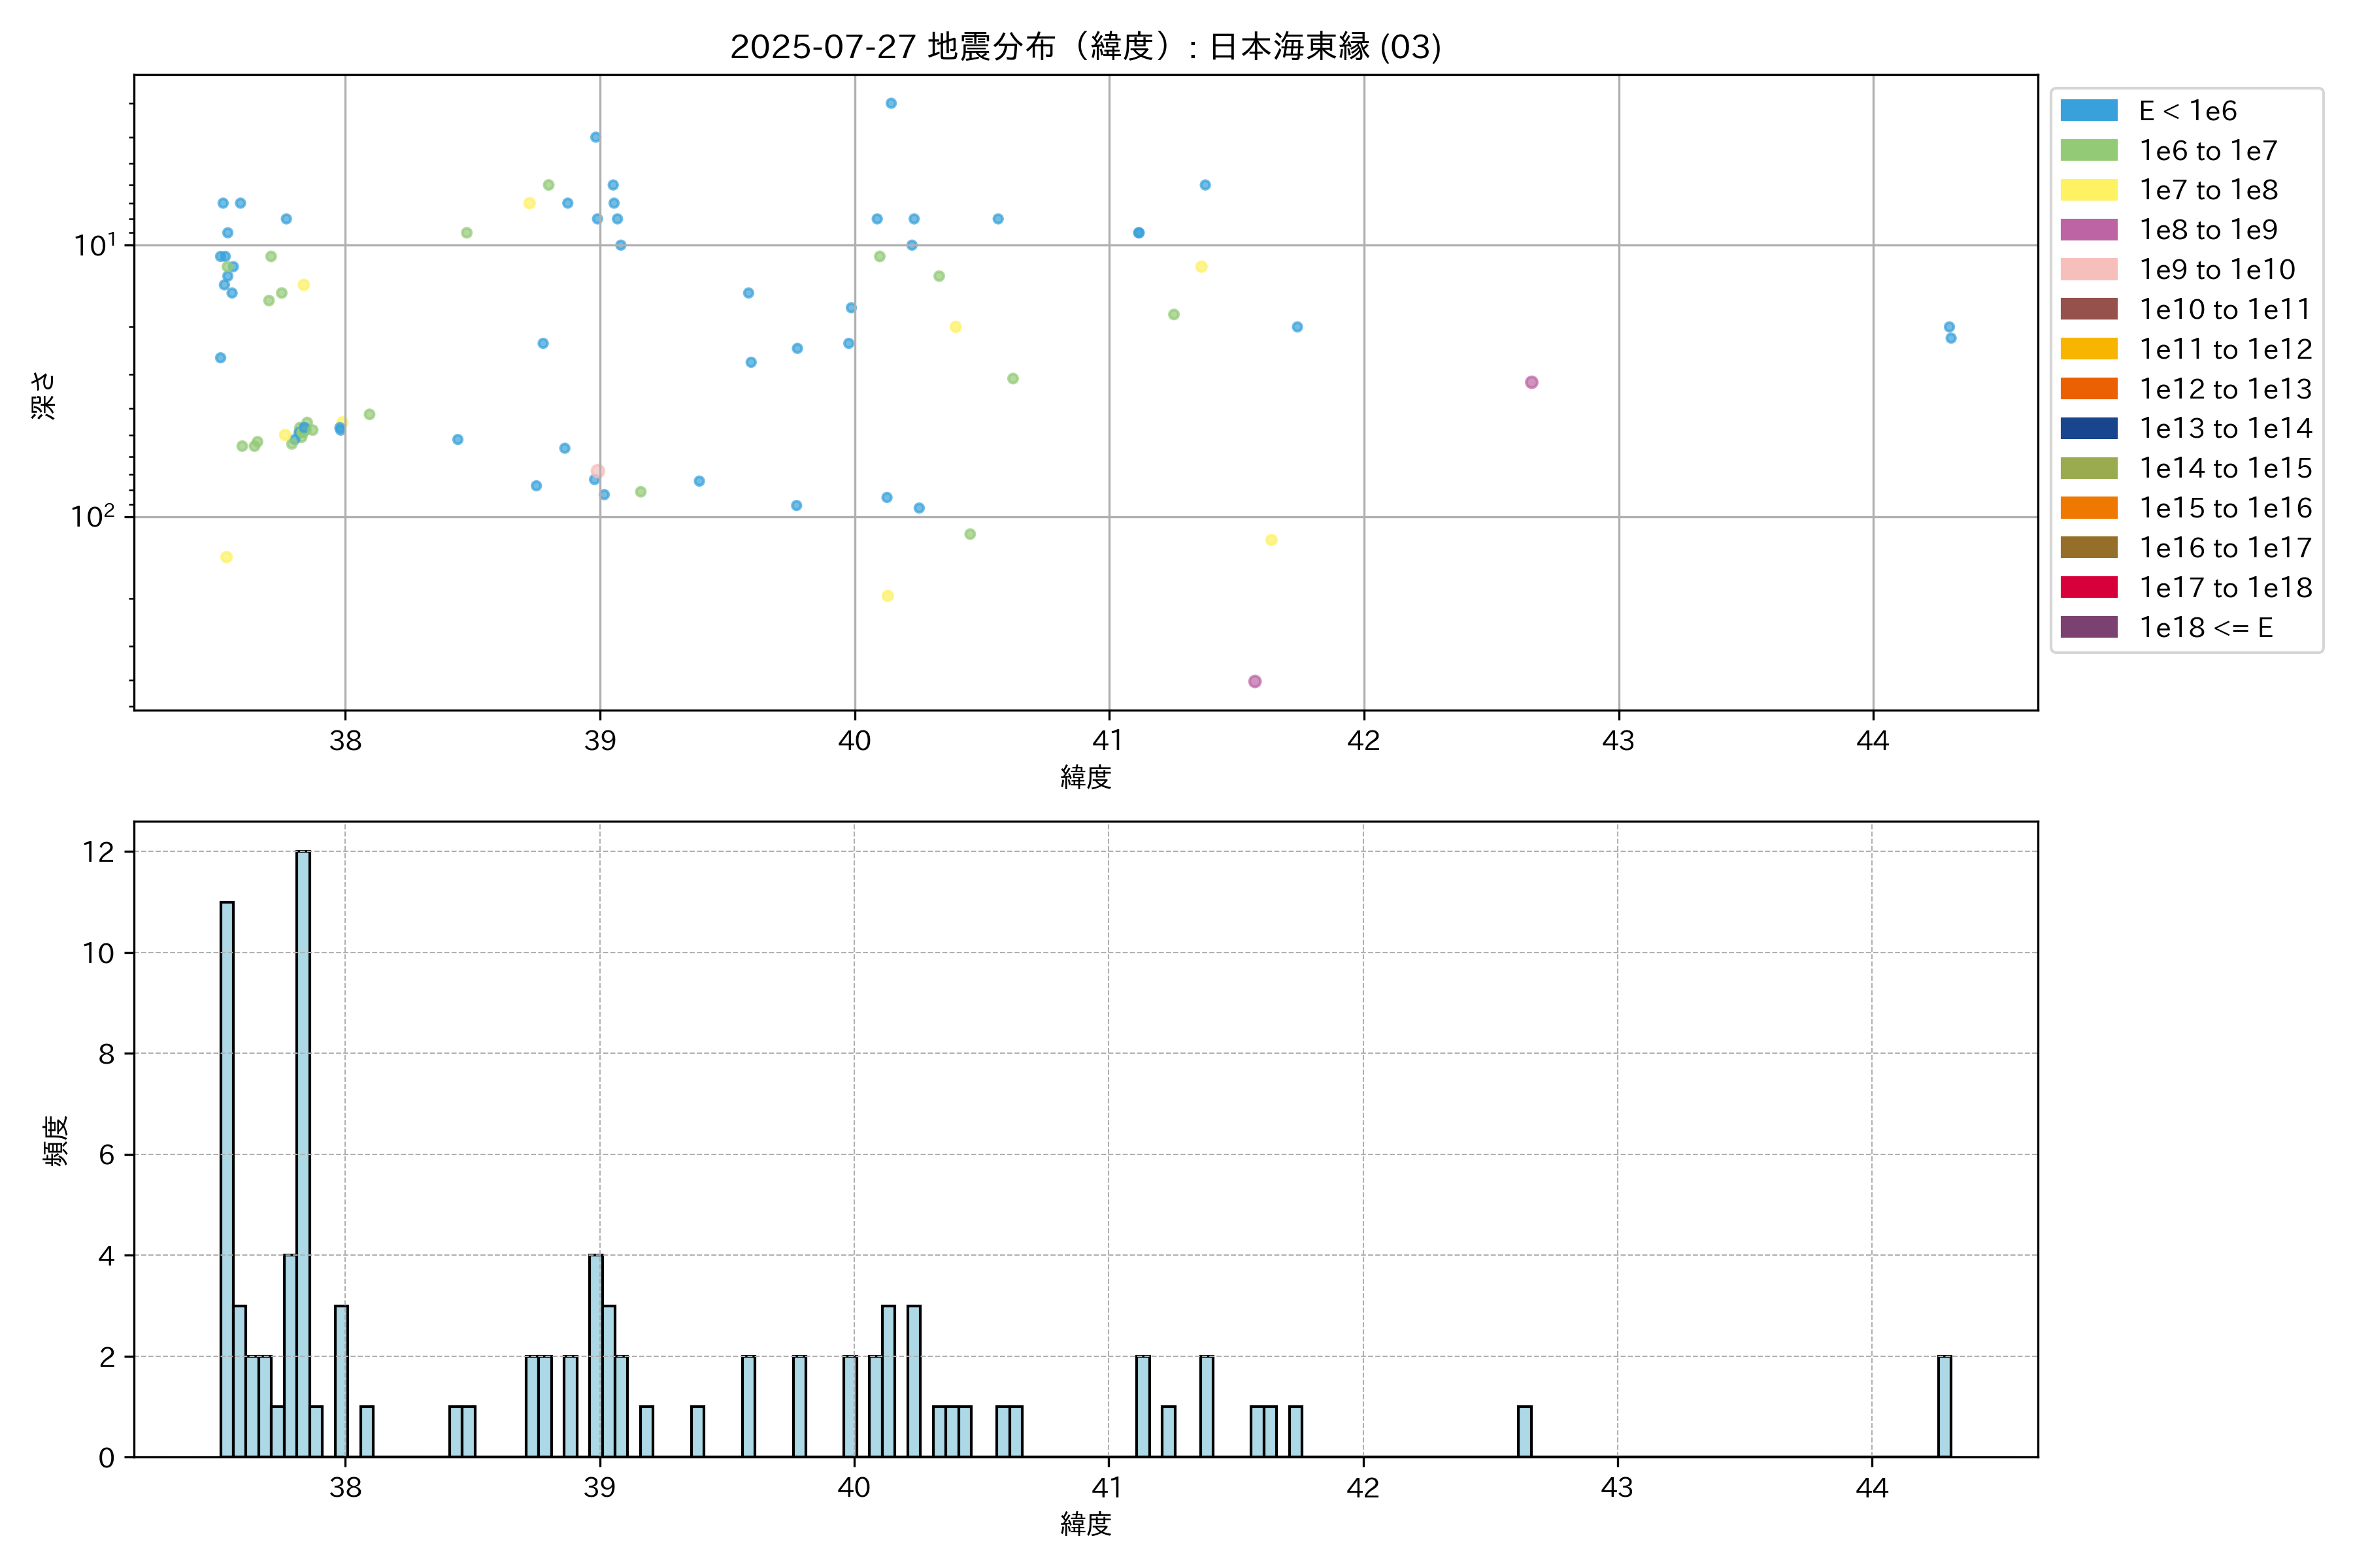Click the pink 1e9 to 1e10 legend swatch
This screenshot has height=1568, width=2353.
point(2088,270)
